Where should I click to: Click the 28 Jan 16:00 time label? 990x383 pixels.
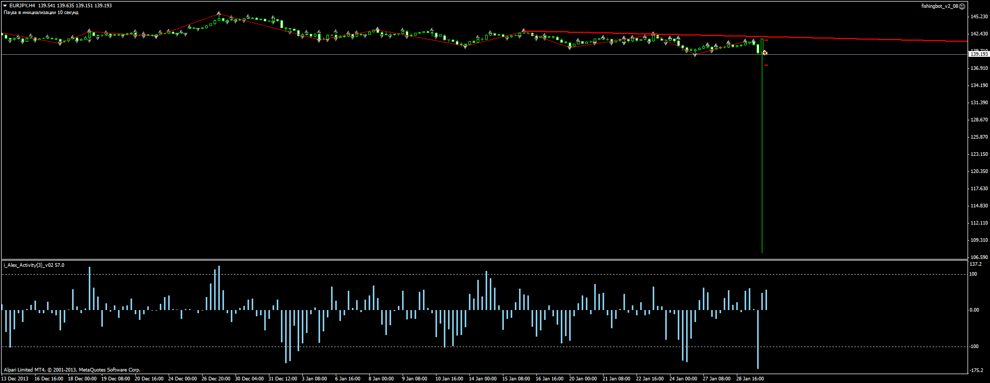coord(750,379)
